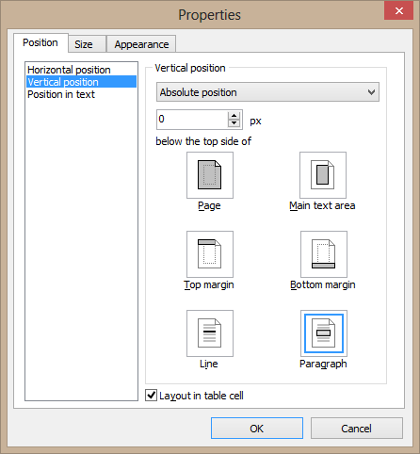Click the dropdown arrow of position type

(x=371, y=92)
